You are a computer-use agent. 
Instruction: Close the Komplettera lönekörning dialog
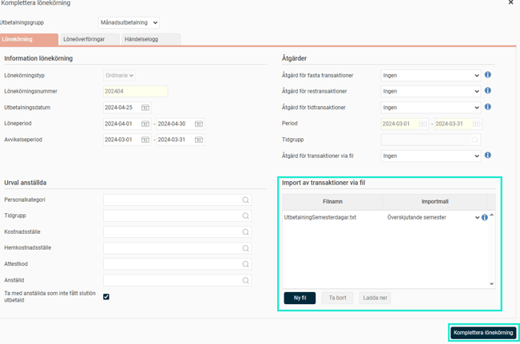tap(511, 3)
